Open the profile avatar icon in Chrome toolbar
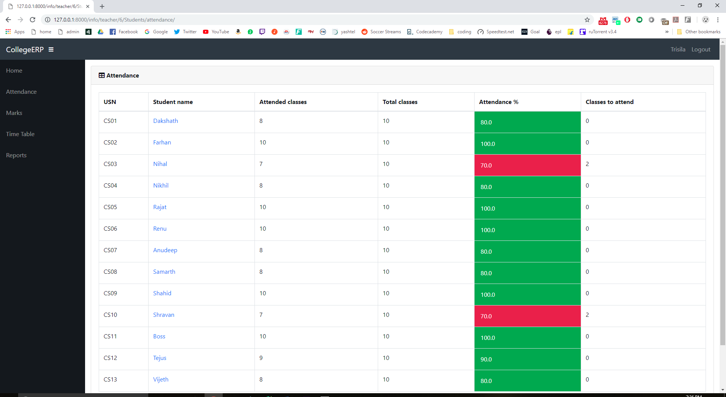Screen dimensions: 726x397 pos(705,20)
